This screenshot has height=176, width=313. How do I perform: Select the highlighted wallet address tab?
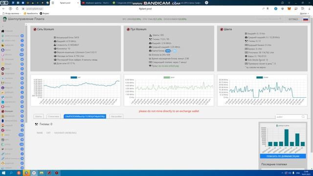(85, 116)
